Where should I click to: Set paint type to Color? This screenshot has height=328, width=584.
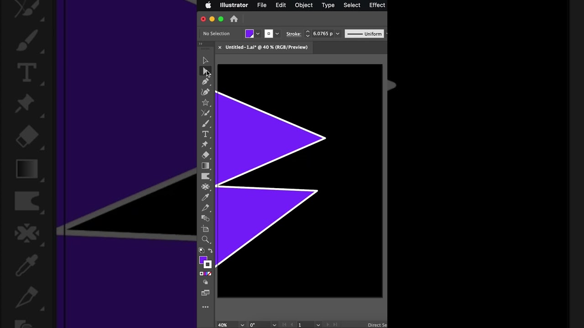(202, 274)
